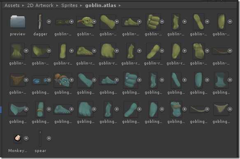Select the teal clenched fist sprite
The width and height of the screenshot is (240, 159).
click(130, 80)
